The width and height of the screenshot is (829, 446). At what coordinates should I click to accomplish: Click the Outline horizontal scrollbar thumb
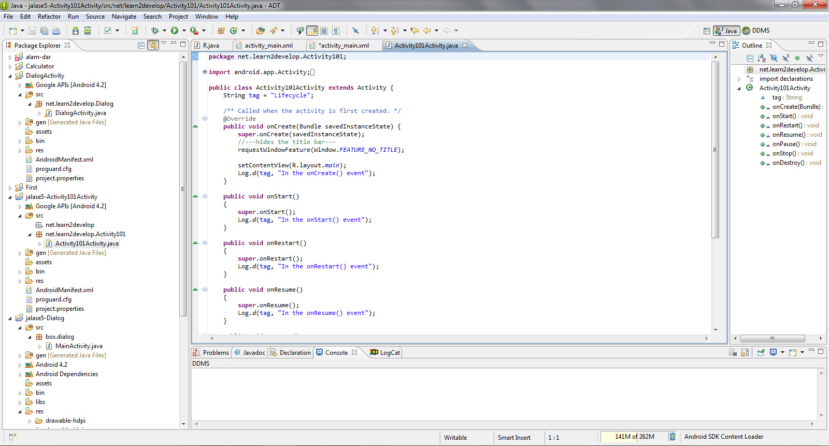772,339
